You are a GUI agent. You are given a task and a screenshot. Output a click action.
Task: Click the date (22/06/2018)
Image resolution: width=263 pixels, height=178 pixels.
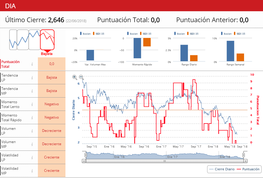coord(76,21)
